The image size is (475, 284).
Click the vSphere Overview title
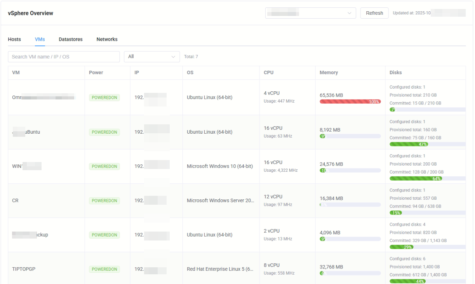30,13
